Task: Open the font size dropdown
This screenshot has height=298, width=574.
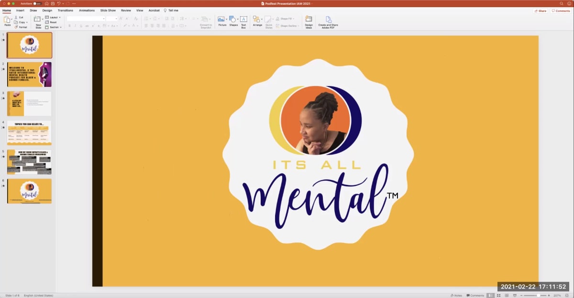Action: point(116,18)
